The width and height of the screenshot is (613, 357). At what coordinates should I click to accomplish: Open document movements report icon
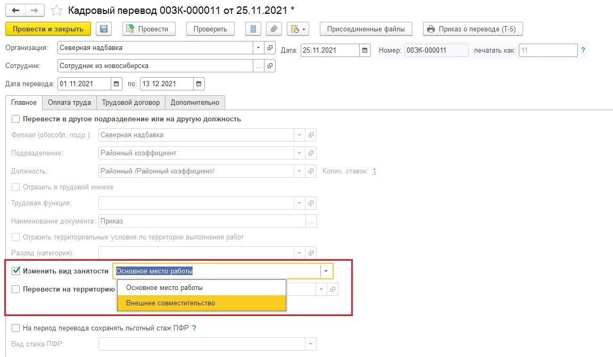[x=253, y=29]
